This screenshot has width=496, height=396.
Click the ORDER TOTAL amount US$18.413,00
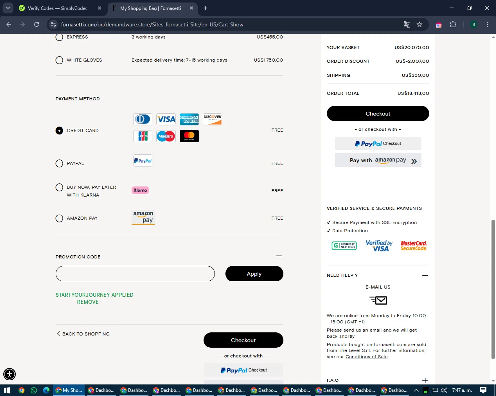(413, 93)
